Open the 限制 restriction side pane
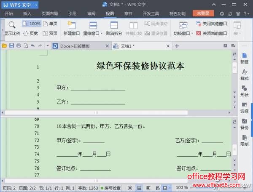 pos(245,141)
